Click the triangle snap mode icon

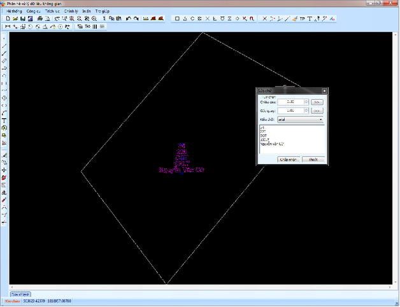[x=185, y=18]
